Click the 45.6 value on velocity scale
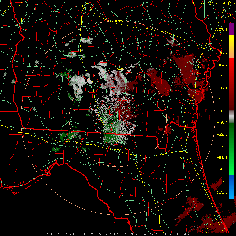Image resolution: width=236 pixels, height=236 pixels. click(223, 76)
